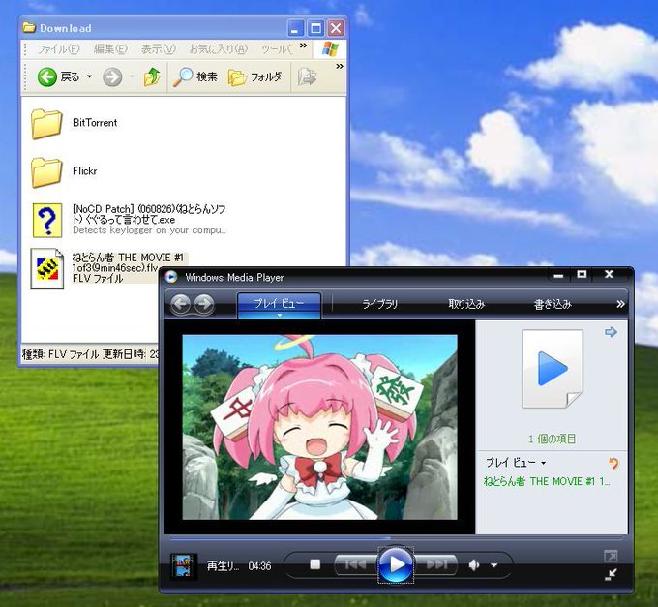The image size is (658, 607).
Task: Select the Flickr folder icon
Action: tap(46, 172)
